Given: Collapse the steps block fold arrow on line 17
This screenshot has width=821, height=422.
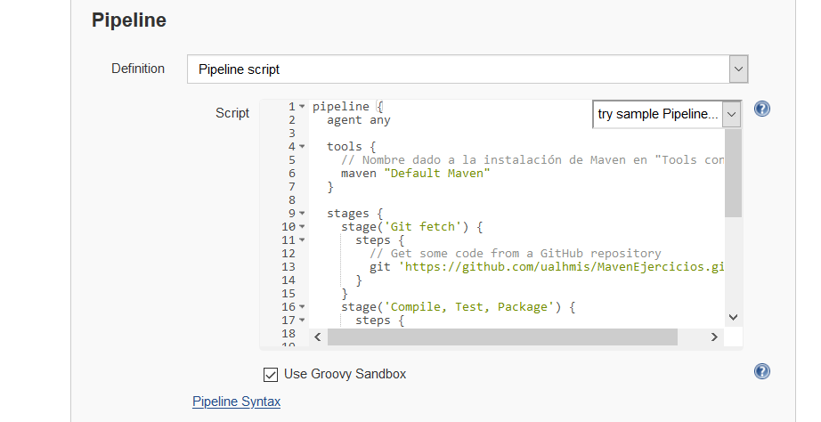Looking at the screenshot, I should click(302, 321).
